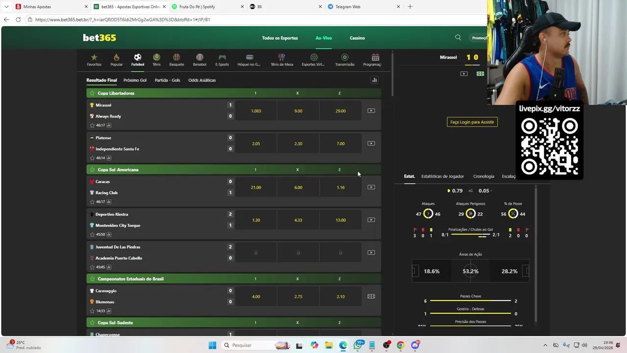
Task: Select the Futebol soccer ball category
Action: (x=138, y=60)
